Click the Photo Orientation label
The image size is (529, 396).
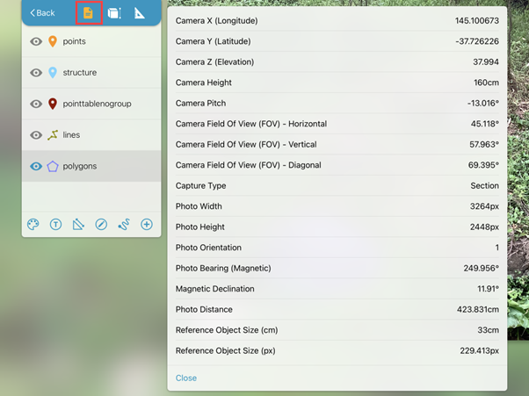point(208,248)
